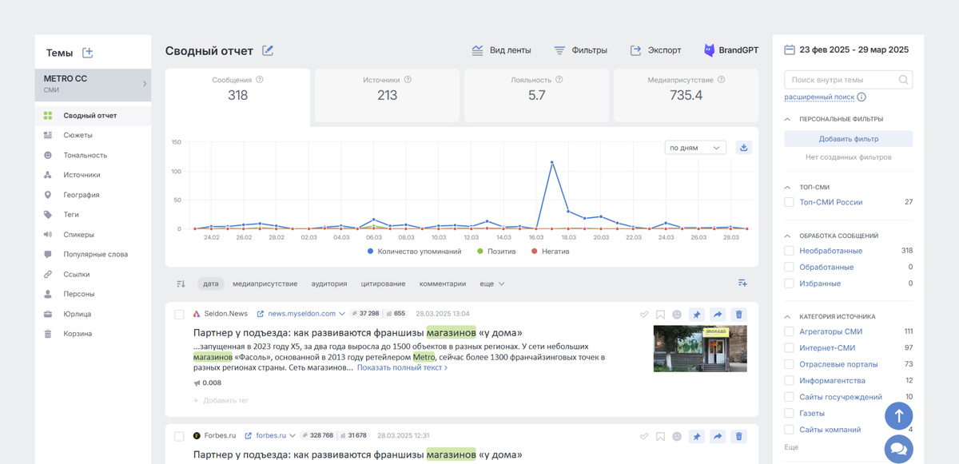Open the Сюжеты section in sidebar

(93, 136)
